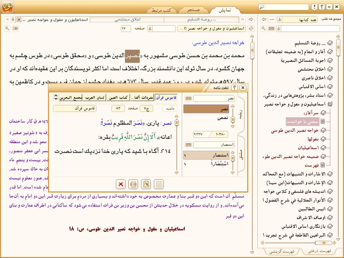Click the wrench icon in the book list panel
Screen dimensions: 344x258
263,28
